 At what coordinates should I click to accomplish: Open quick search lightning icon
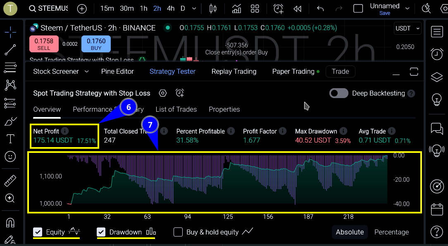pyautogui.click(x=427, y=9)
